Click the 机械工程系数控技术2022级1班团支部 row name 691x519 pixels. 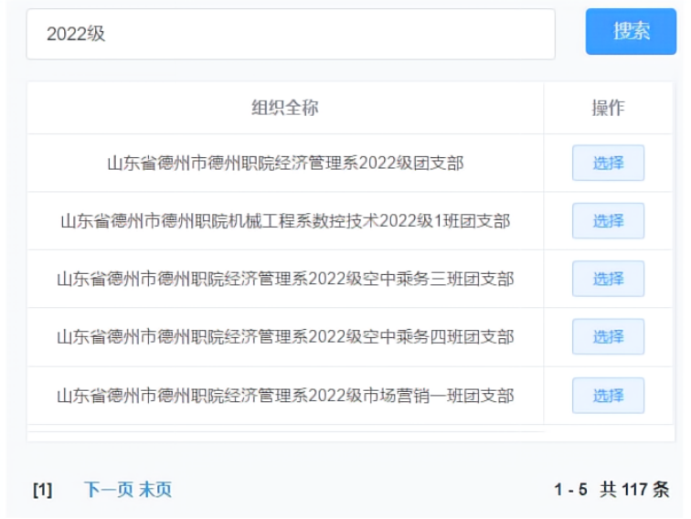tap(285, 221)
